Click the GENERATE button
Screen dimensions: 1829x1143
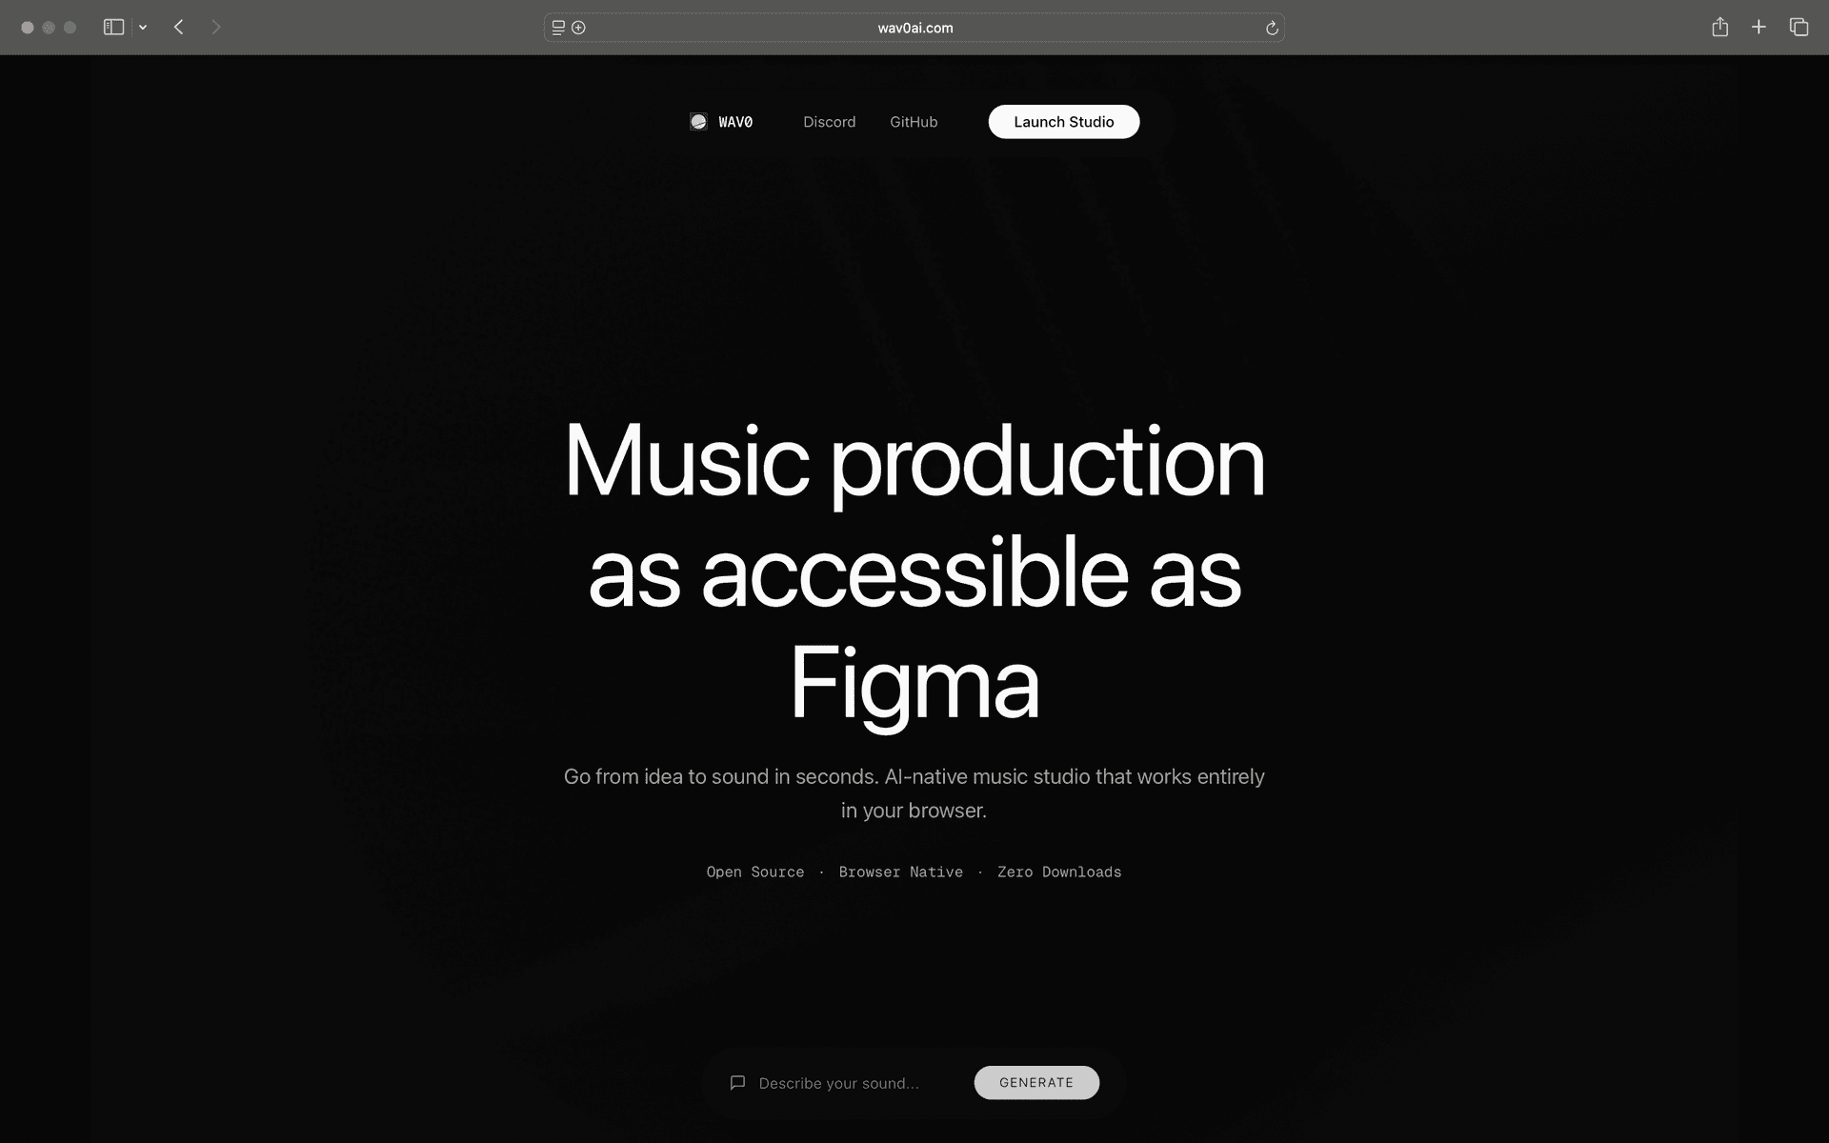(1036, 1083)
